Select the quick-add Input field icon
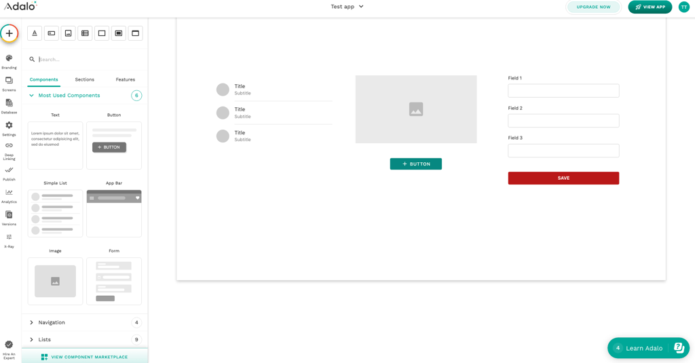The width and height of the screenshot is (695, 363). (52, 33)
